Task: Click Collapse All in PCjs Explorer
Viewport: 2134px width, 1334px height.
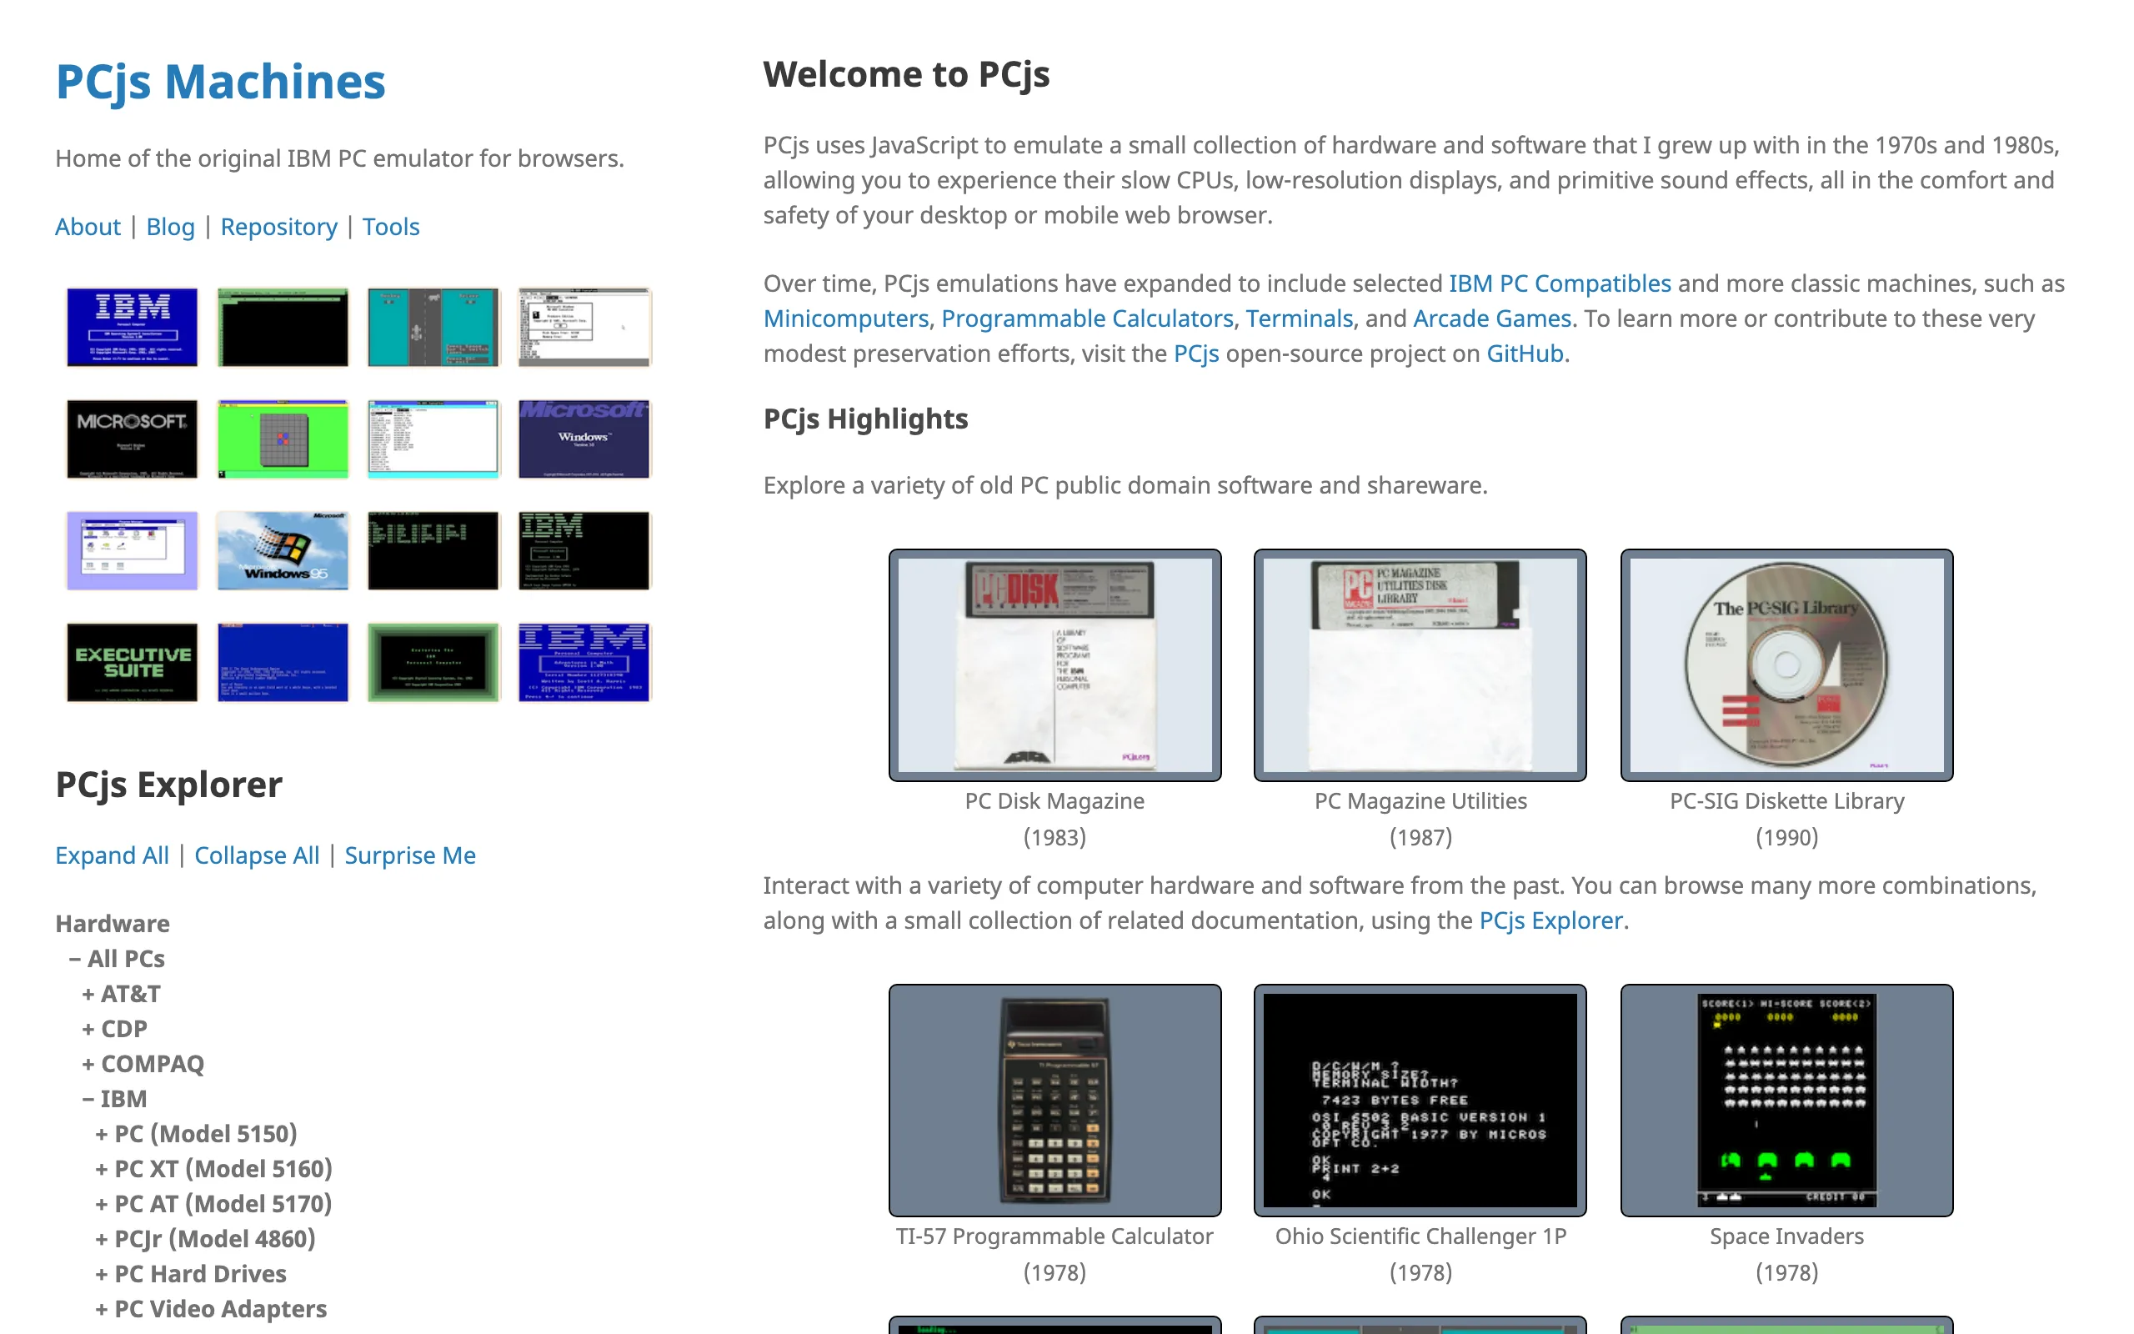Action: coord(257,855)
